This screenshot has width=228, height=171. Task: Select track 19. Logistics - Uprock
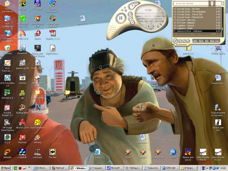(197, 25)
